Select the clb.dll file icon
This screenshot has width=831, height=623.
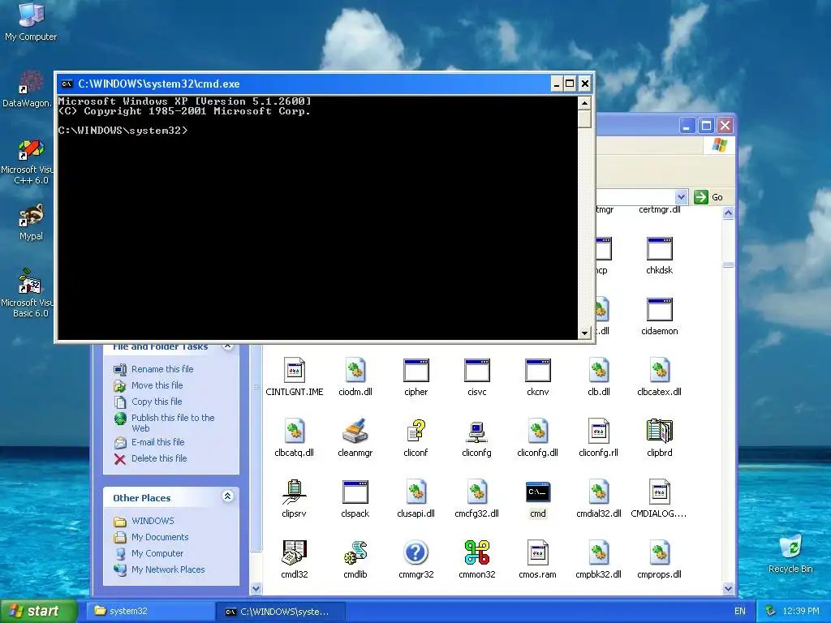[x=598, y=370]
